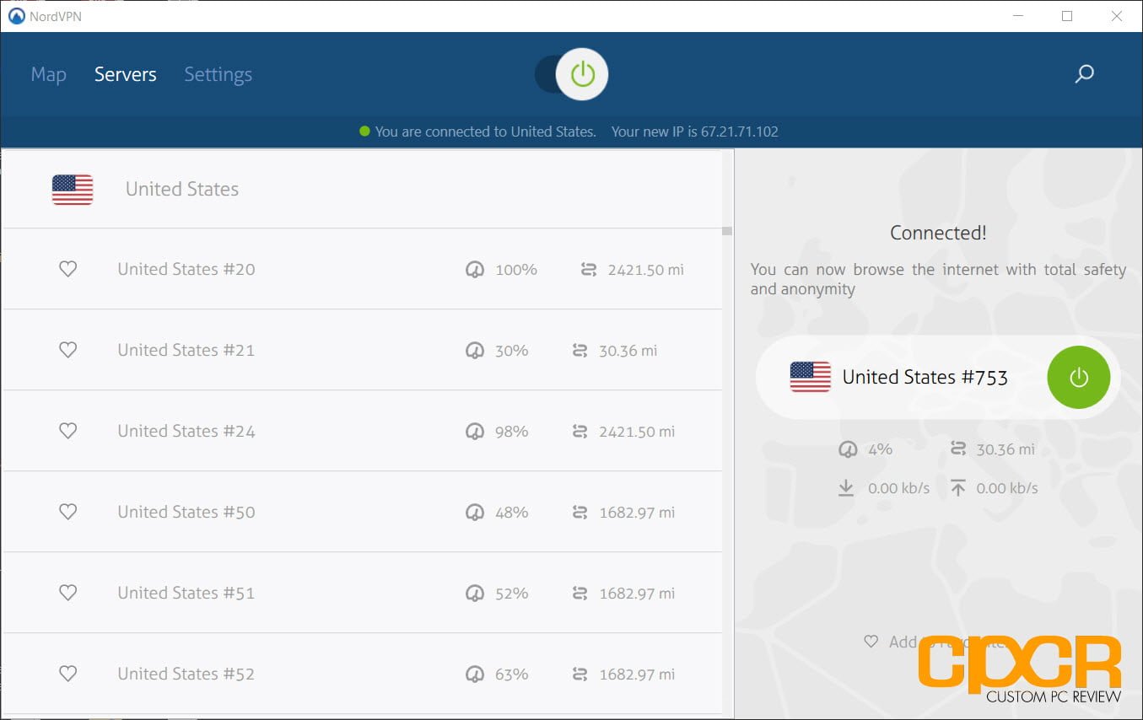Click load gauge icon for United States #24
The width and height of the screenshot is (1143, 720).
pyautogui.click(x=475, y=432)
